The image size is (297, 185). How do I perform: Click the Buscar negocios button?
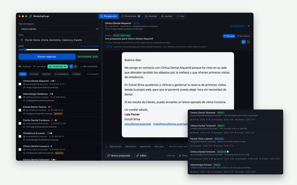pyautogui.click(x=47, y=57)
